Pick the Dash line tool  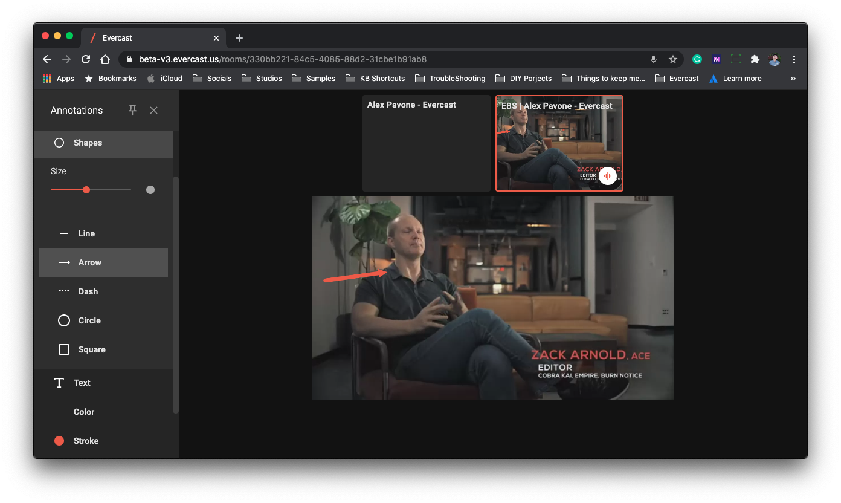point(103,291)
